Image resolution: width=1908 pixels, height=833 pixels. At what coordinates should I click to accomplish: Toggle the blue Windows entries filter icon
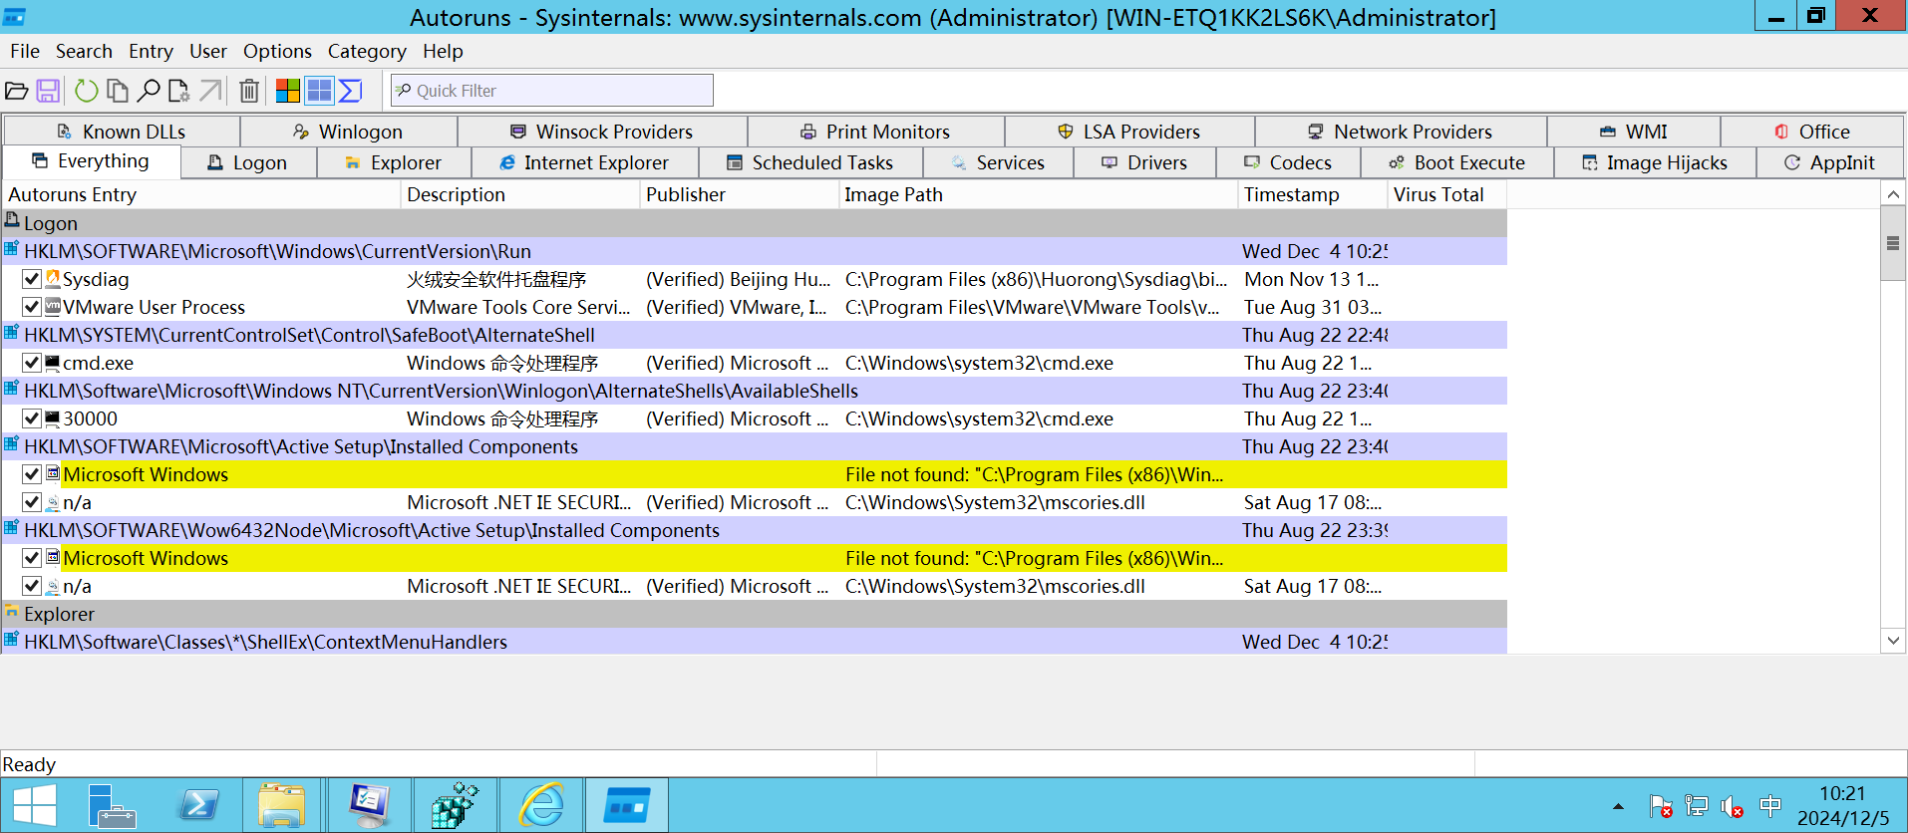[319, 91]
